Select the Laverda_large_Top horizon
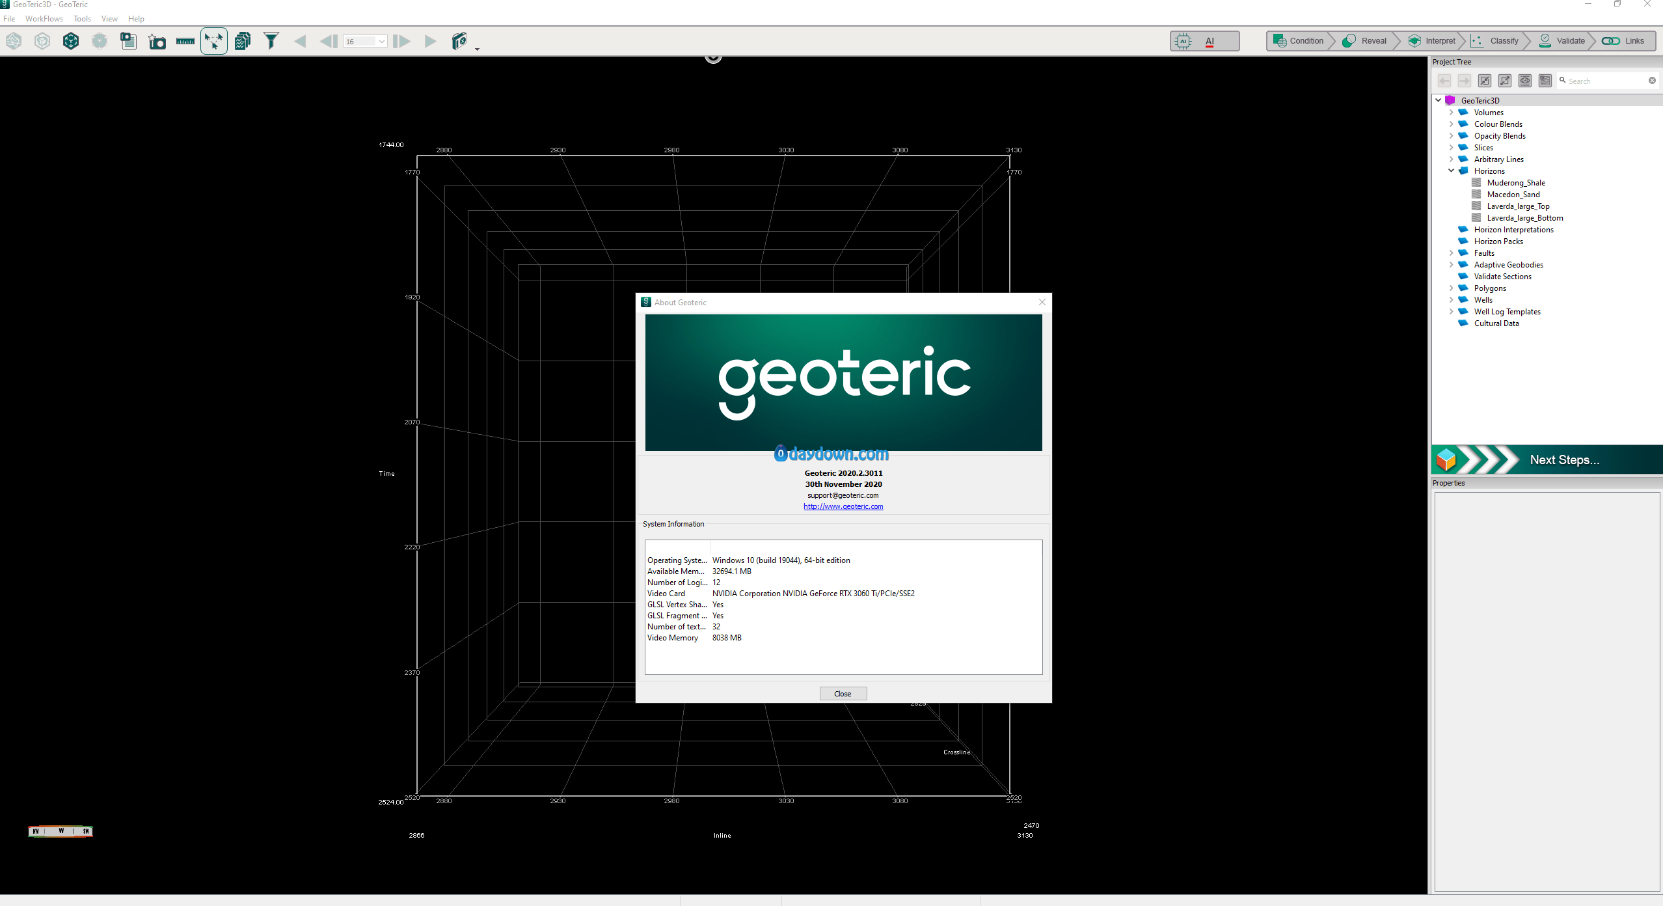Viewport: 1663px width, 906px height. tap(1518, 206)
